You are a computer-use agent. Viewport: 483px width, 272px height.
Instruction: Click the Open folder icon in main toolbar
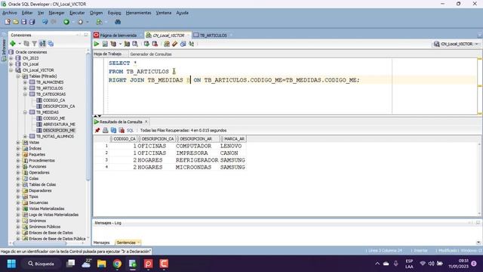point(16,22)
